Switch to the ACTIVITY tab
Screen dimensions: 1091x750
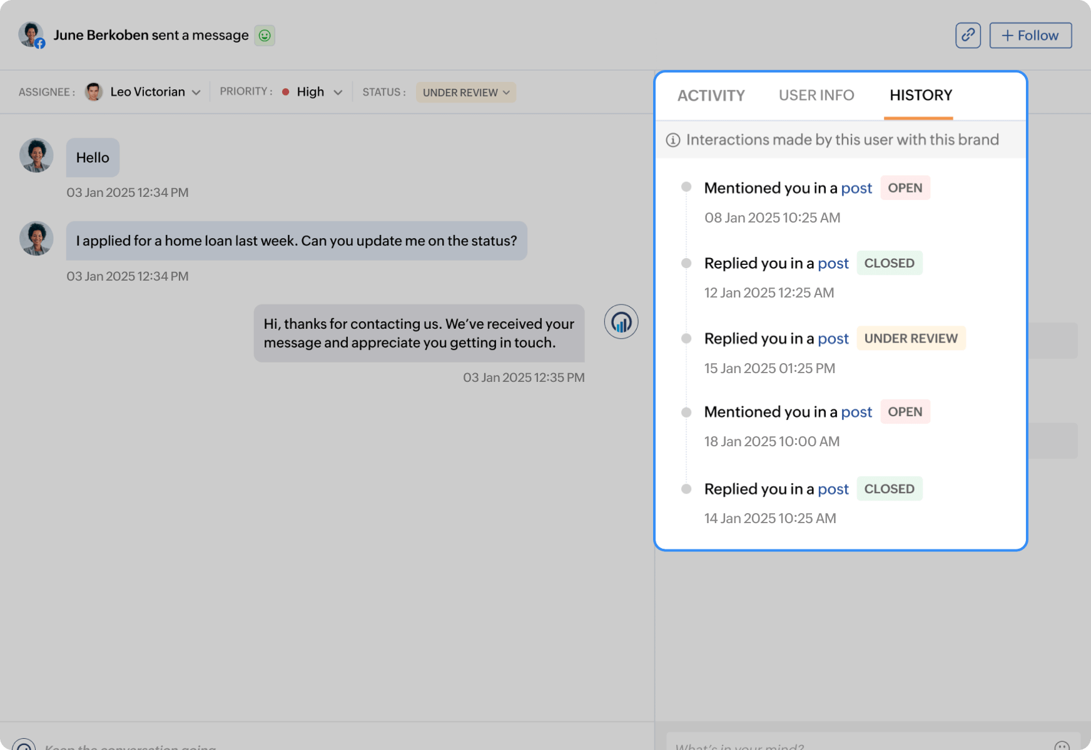(x=711, y=95)
